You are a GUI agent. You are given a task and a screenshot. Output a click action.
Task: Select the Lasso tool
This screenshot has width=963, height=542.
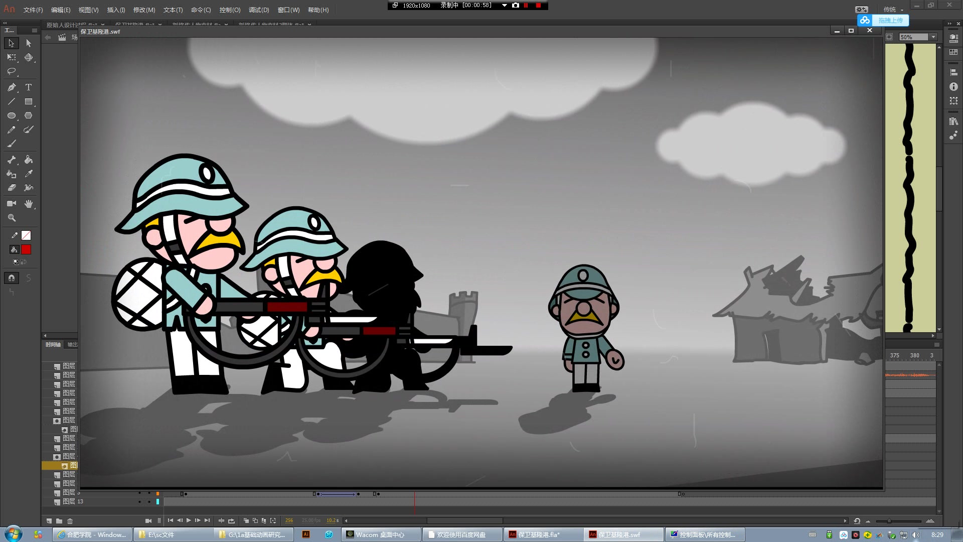pos(11,71)
